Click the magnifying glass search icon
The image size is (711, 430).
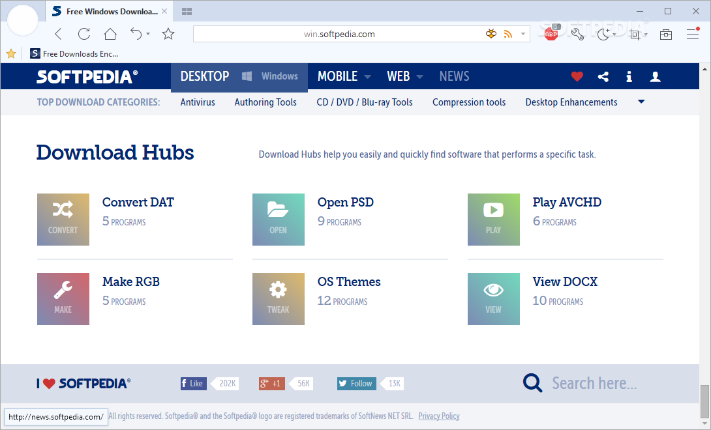(532, 383)
